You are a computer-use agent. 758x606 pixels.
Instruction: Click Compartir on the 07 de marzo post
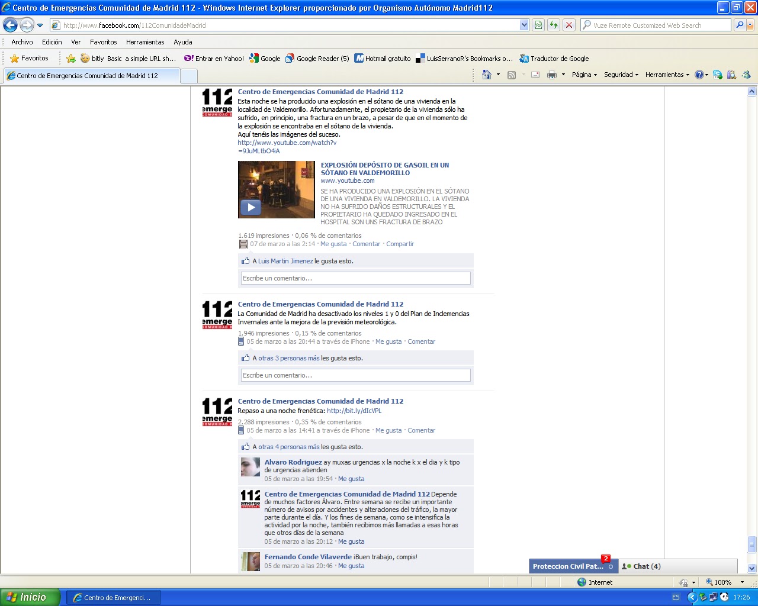pos(400,244)
